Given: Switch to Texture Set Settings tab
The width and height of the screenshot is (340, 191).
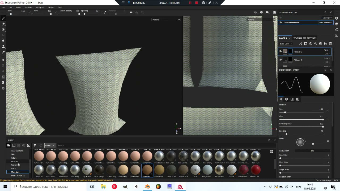Looking at the screenshot, I should pos(305,38).
